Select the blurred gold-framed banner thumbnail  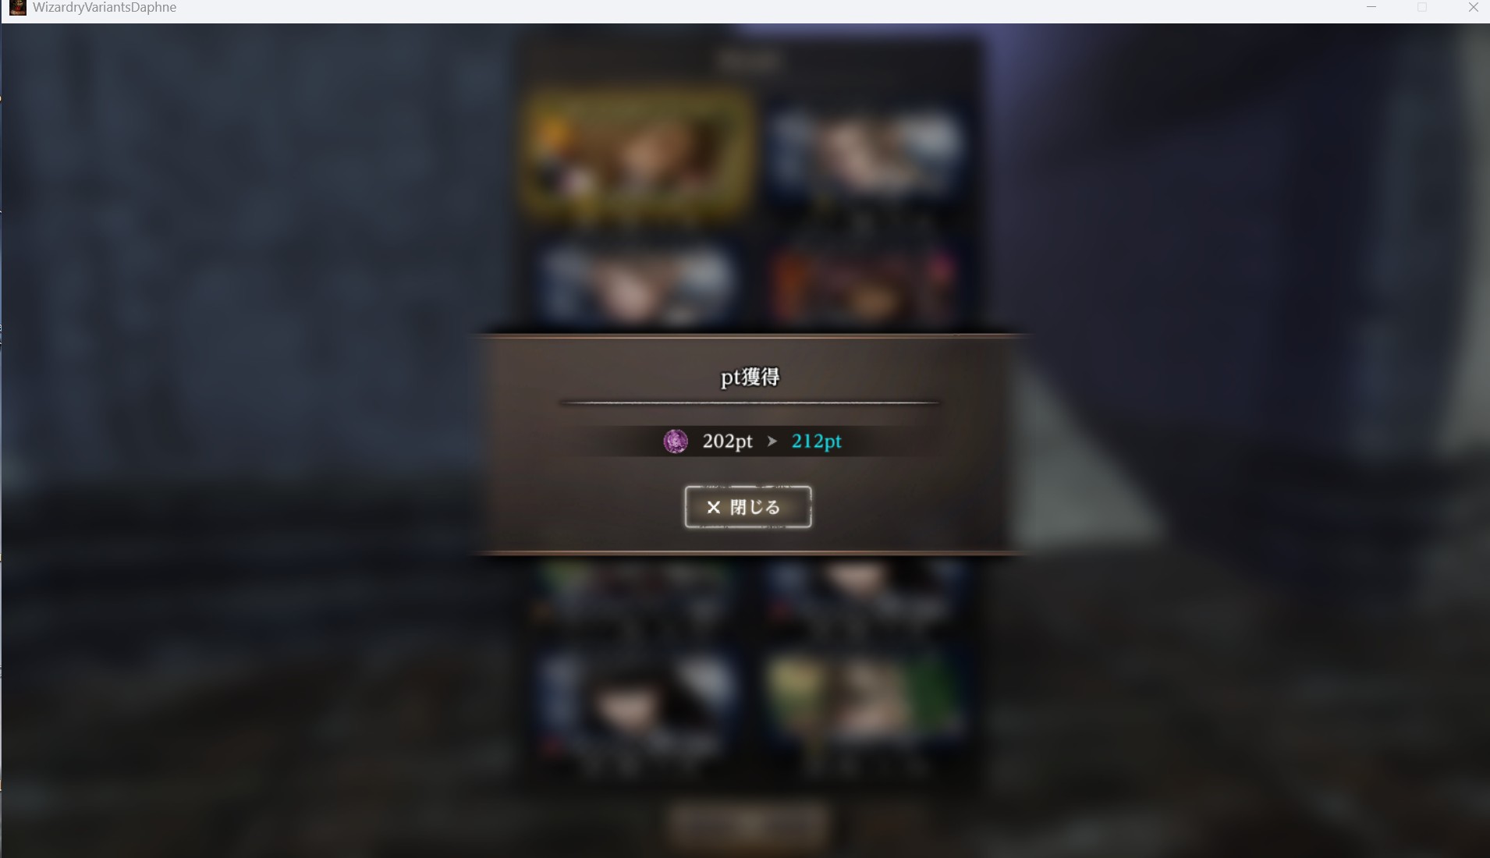pyautogui.click(x=638, y=153)
